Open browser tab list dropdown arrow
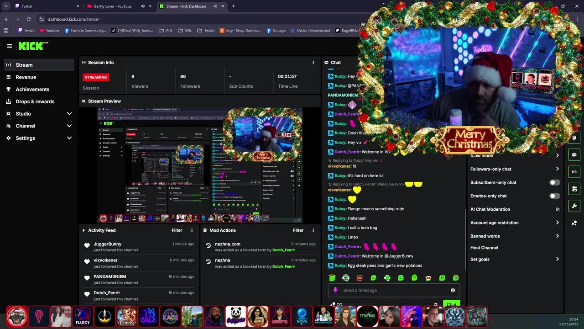 tap(6, 6)
